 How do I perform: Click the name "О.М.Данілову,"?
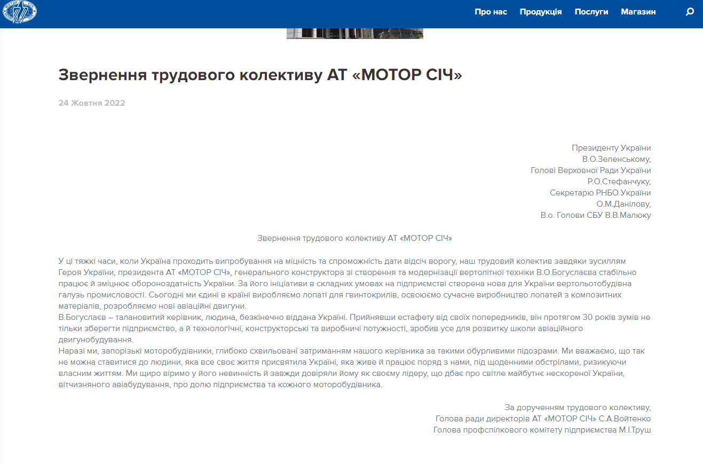pos(623,204)
